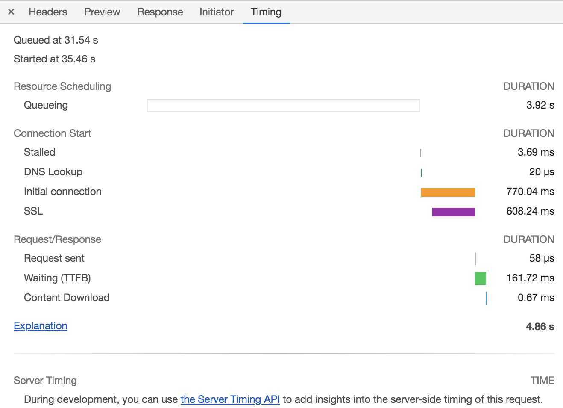Click the purple SSL timing bar

tap(454, 212)
